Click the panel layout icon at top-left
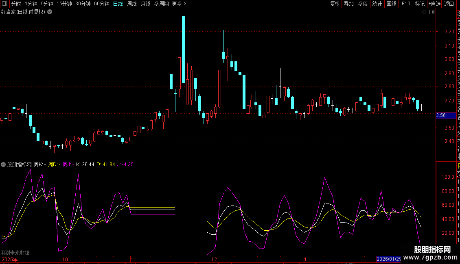 [x=4, y=4]
